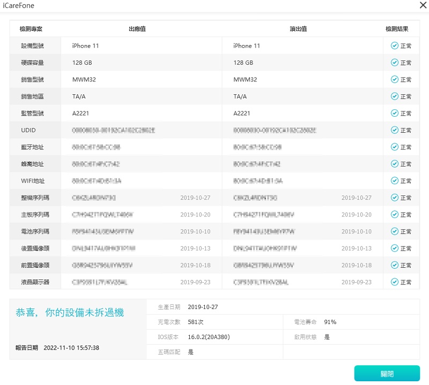Image resolution: width=429 pixels, height=385 pixels.
Task: Click the 電池壽命 value 91%
Action: pyautogui.click(x=330, y=322)
